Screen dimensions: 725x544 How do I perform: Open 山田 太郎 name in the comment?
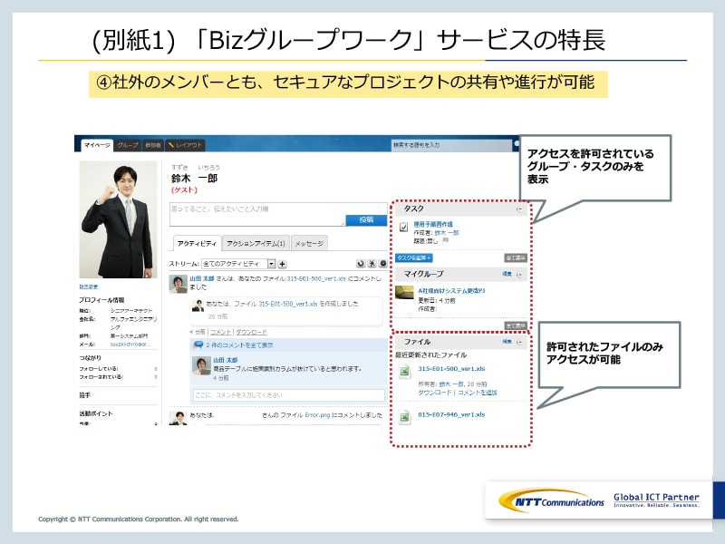coord(225,360)
